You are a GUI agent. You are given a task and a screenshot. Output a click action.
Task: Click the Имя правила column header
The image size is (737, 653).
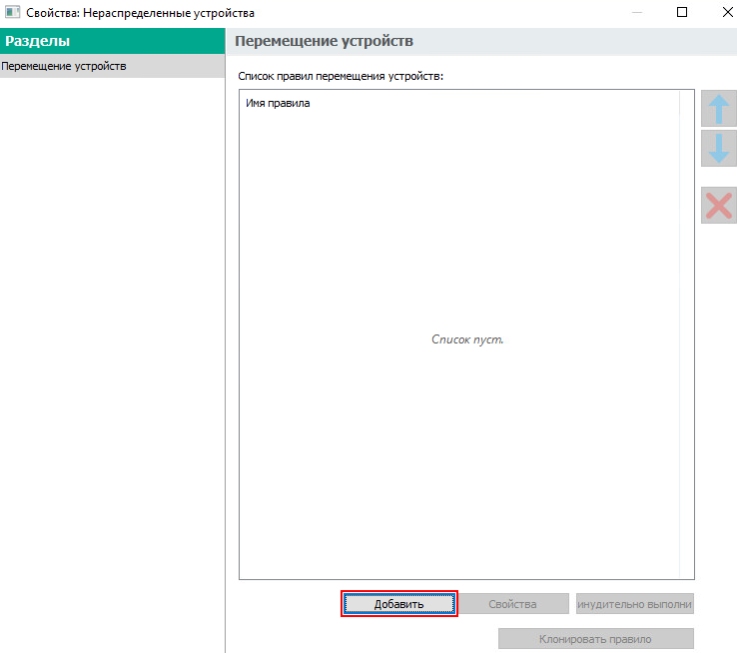(278, 103)
